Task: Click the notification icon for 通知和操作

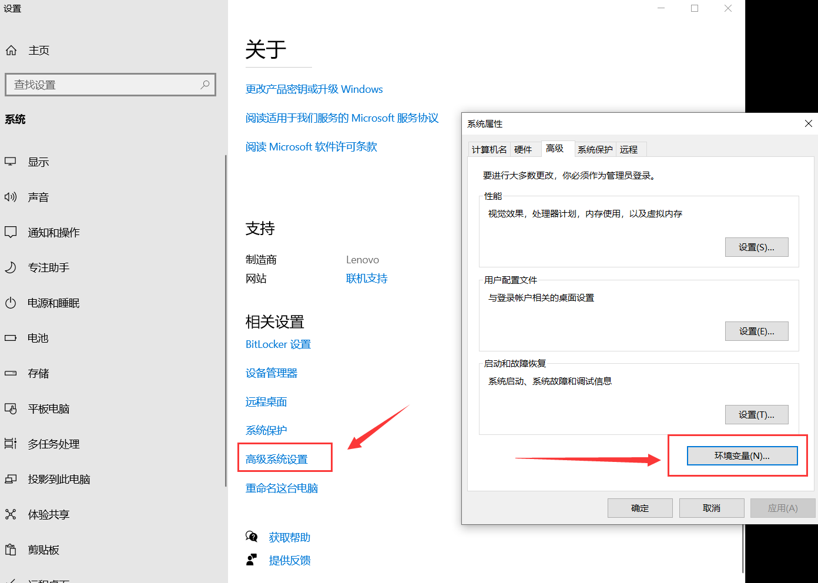Action: 11,232
